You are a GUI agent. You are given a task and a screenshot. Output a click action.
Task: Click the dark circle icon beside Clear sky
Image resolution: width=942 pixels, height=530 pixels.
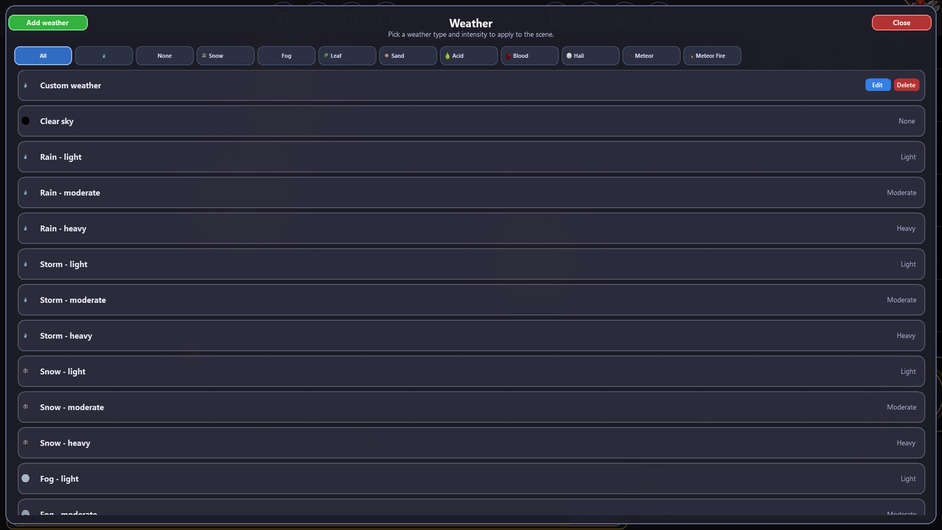tap(26, 121)
